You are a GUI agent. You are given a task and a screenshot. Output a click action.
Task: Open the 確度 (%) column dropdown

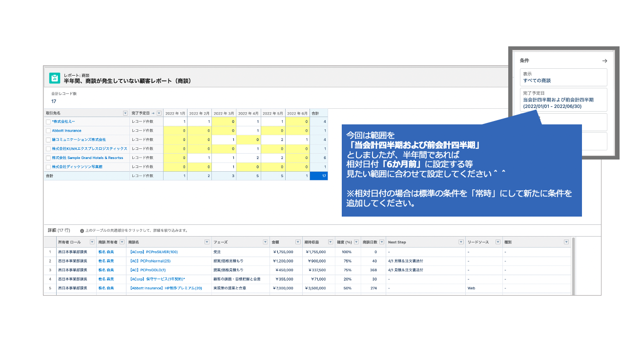[356, 242]
